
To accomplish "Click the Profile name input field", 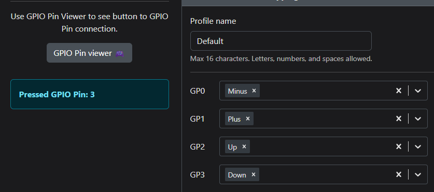I will [x=281, y=41].
